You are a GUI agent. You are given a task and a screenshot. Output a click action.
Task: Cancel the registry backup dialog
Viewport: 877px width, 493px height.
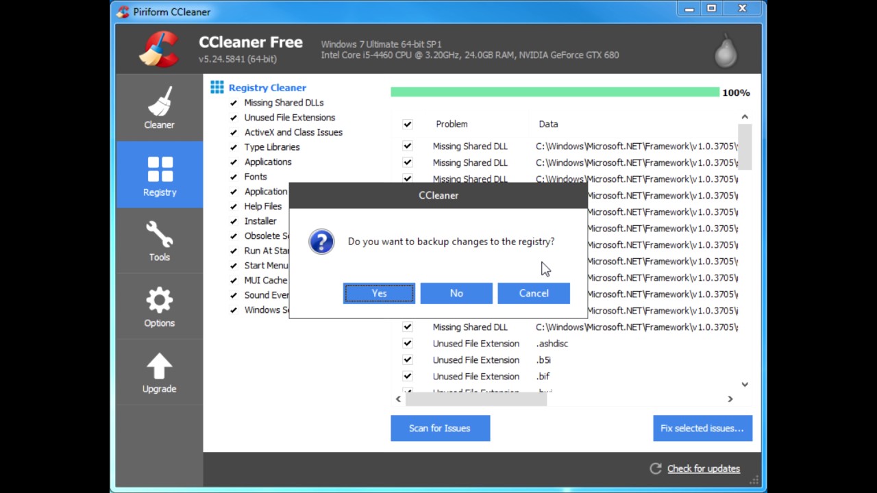tap(534, 293)
